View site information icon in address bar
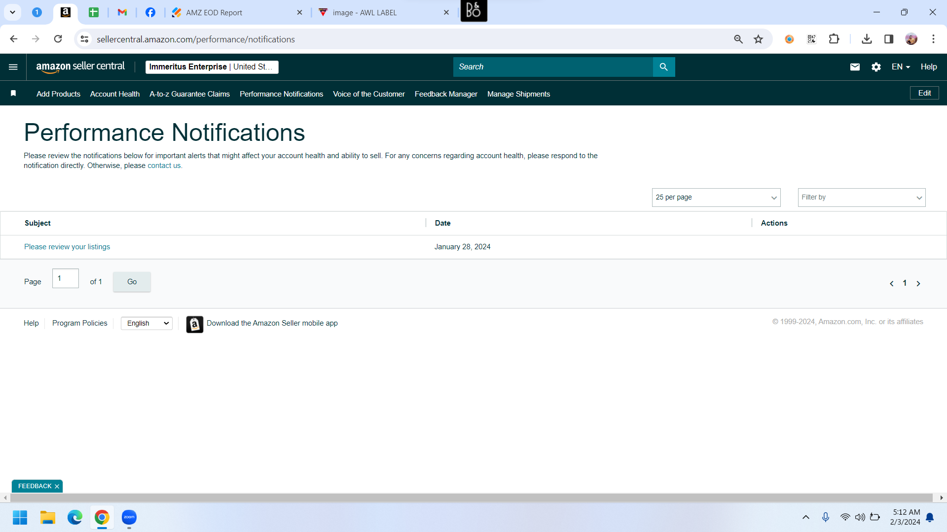 (85, 39)
